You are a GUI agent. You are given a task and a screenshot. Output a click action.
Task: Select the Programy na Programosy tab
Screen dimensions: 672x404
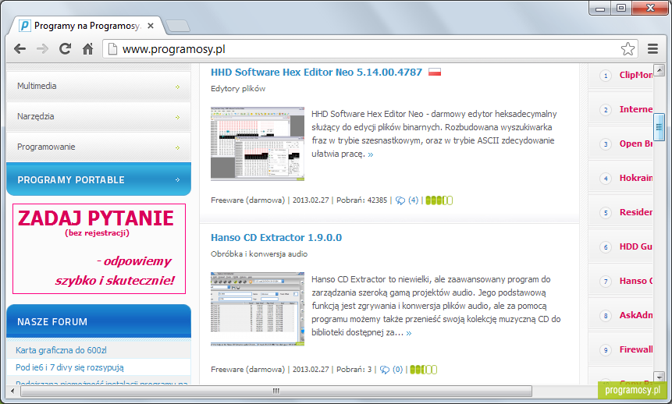click(88, 26)
